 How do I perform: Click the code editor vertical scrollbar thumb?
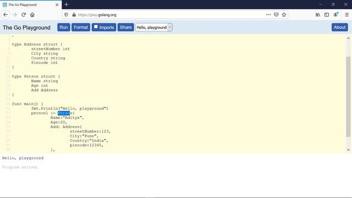[x=348, y=97]
